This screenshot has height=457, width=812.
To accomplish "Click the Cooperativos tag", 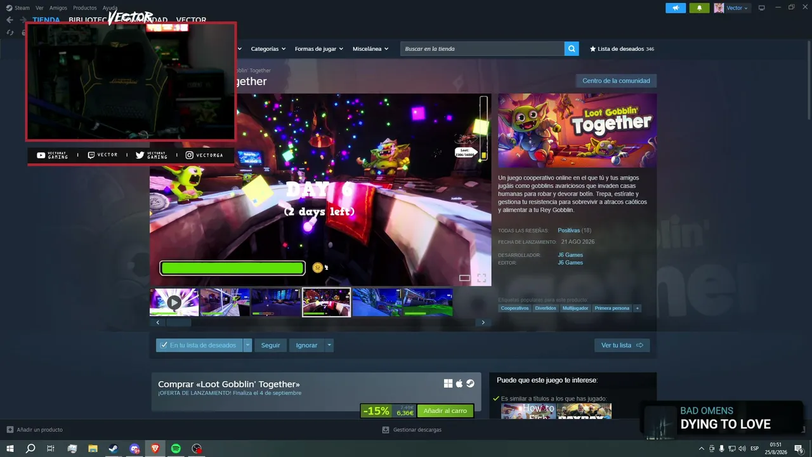I will [x=514, y=308].
